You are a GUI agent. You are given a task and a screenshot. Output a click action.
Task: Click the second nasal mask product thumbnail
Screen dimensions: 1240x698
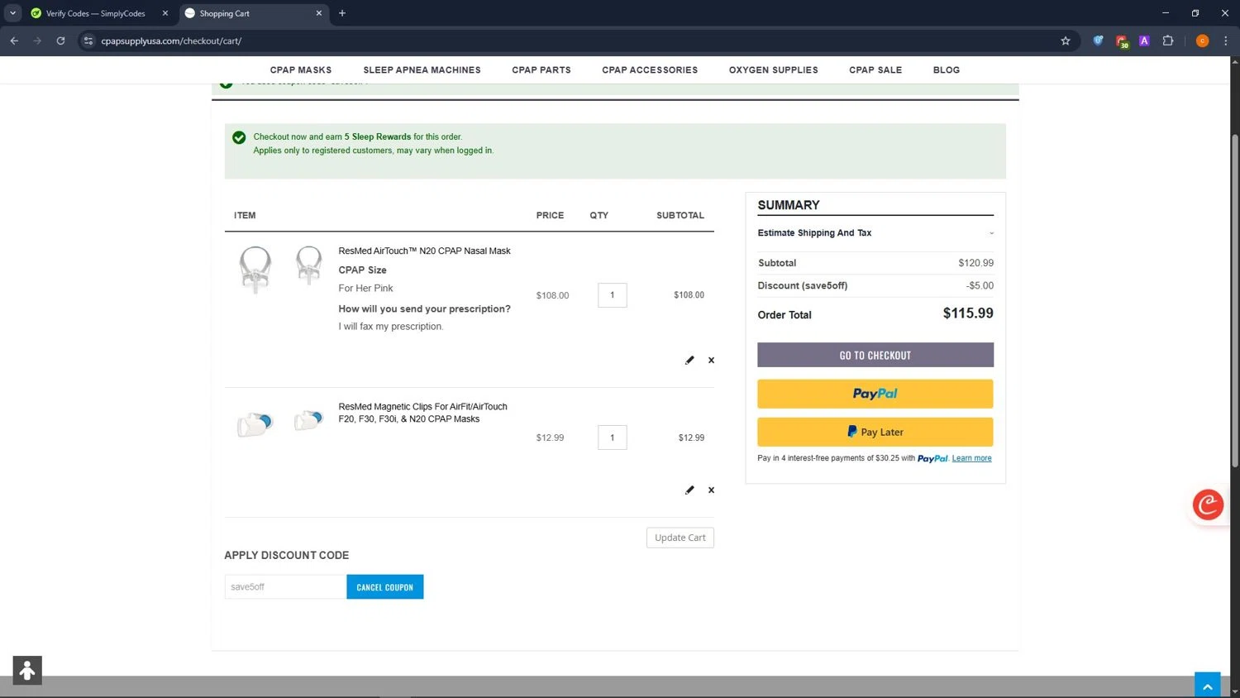coord(309,265)
